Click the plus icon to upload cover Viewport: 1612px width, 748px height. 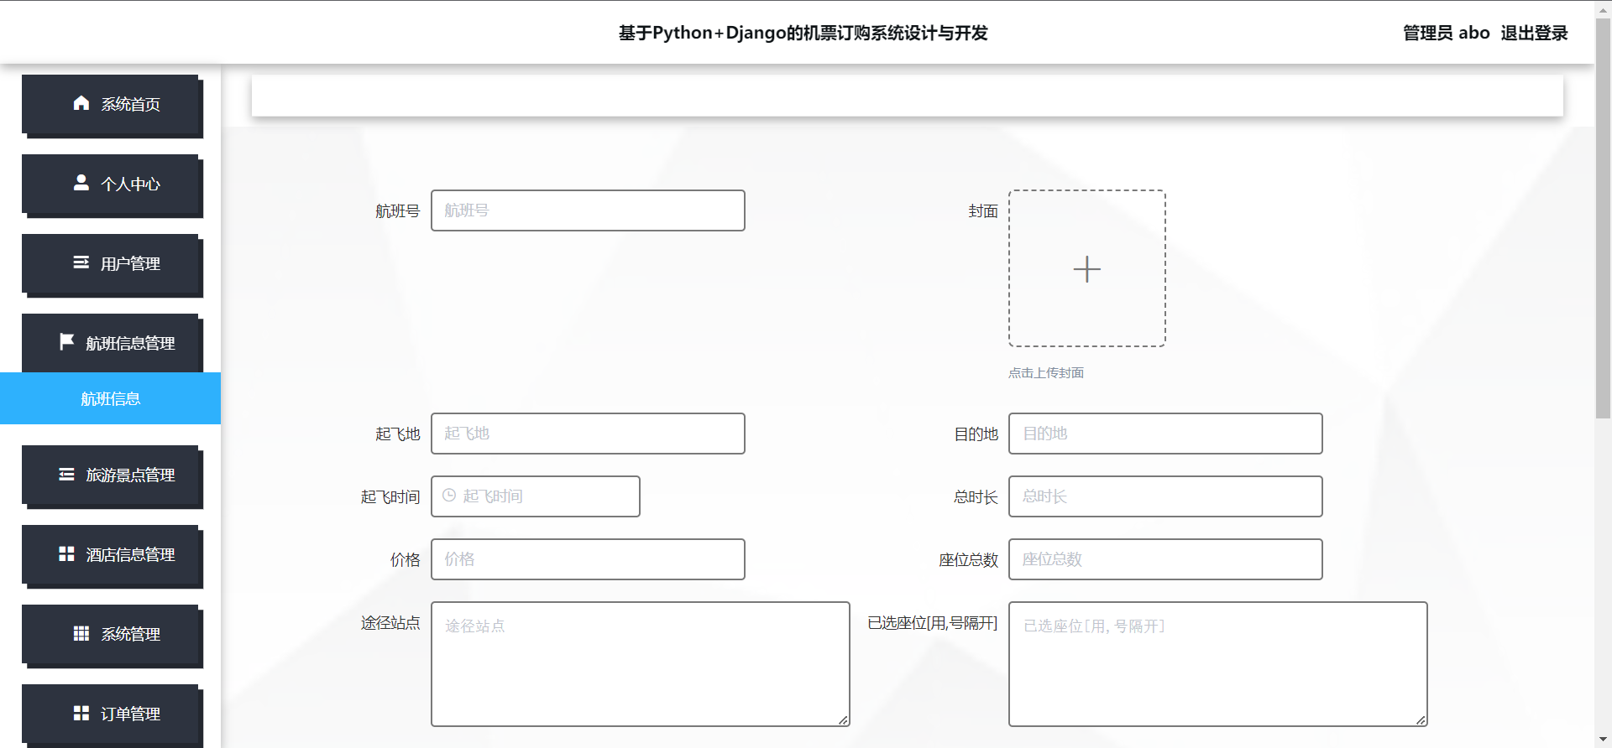1087,269
